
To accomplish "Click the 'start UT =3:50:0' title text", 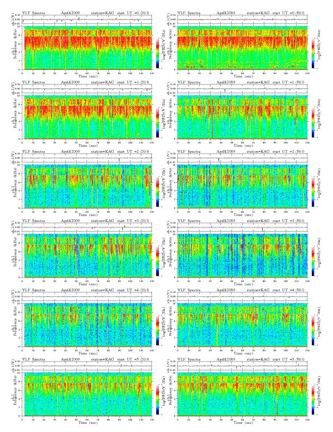I will pos(288,221).
